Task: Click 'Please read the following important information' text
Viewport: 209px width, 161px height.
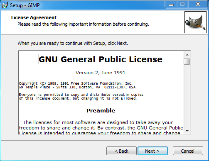Action: (x=83, y=24)
